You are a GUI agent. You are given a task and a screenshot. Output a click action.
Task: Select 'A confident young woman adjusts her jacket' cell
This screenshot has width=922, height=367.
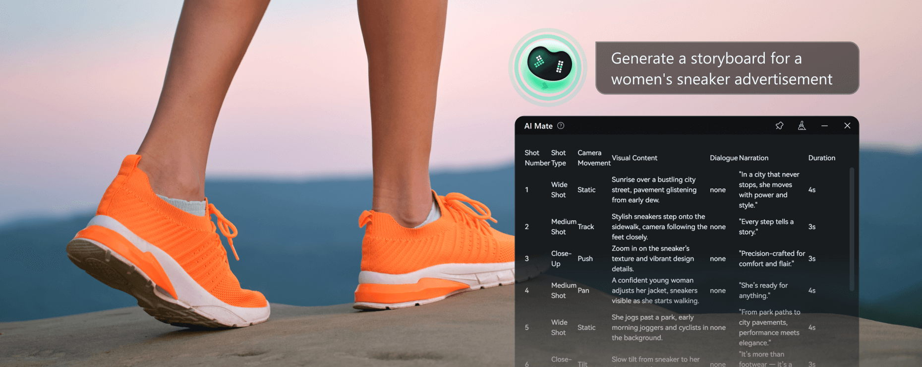[655, 291]
